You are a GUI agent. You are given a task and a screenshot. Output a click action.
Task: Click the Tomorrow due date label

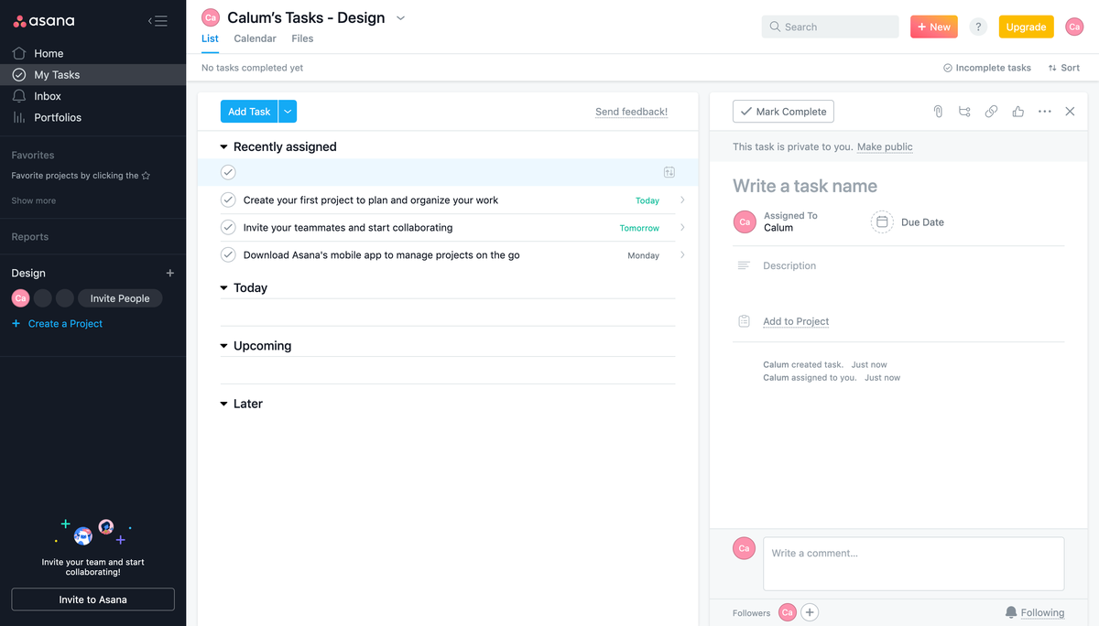(639, 228)
